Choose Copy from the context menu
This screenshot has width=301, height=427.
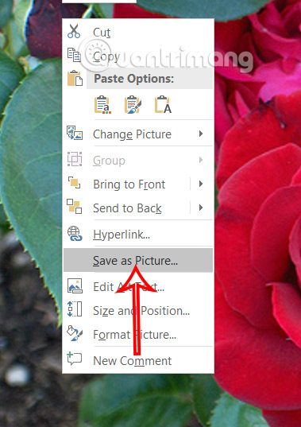(138, 56)
